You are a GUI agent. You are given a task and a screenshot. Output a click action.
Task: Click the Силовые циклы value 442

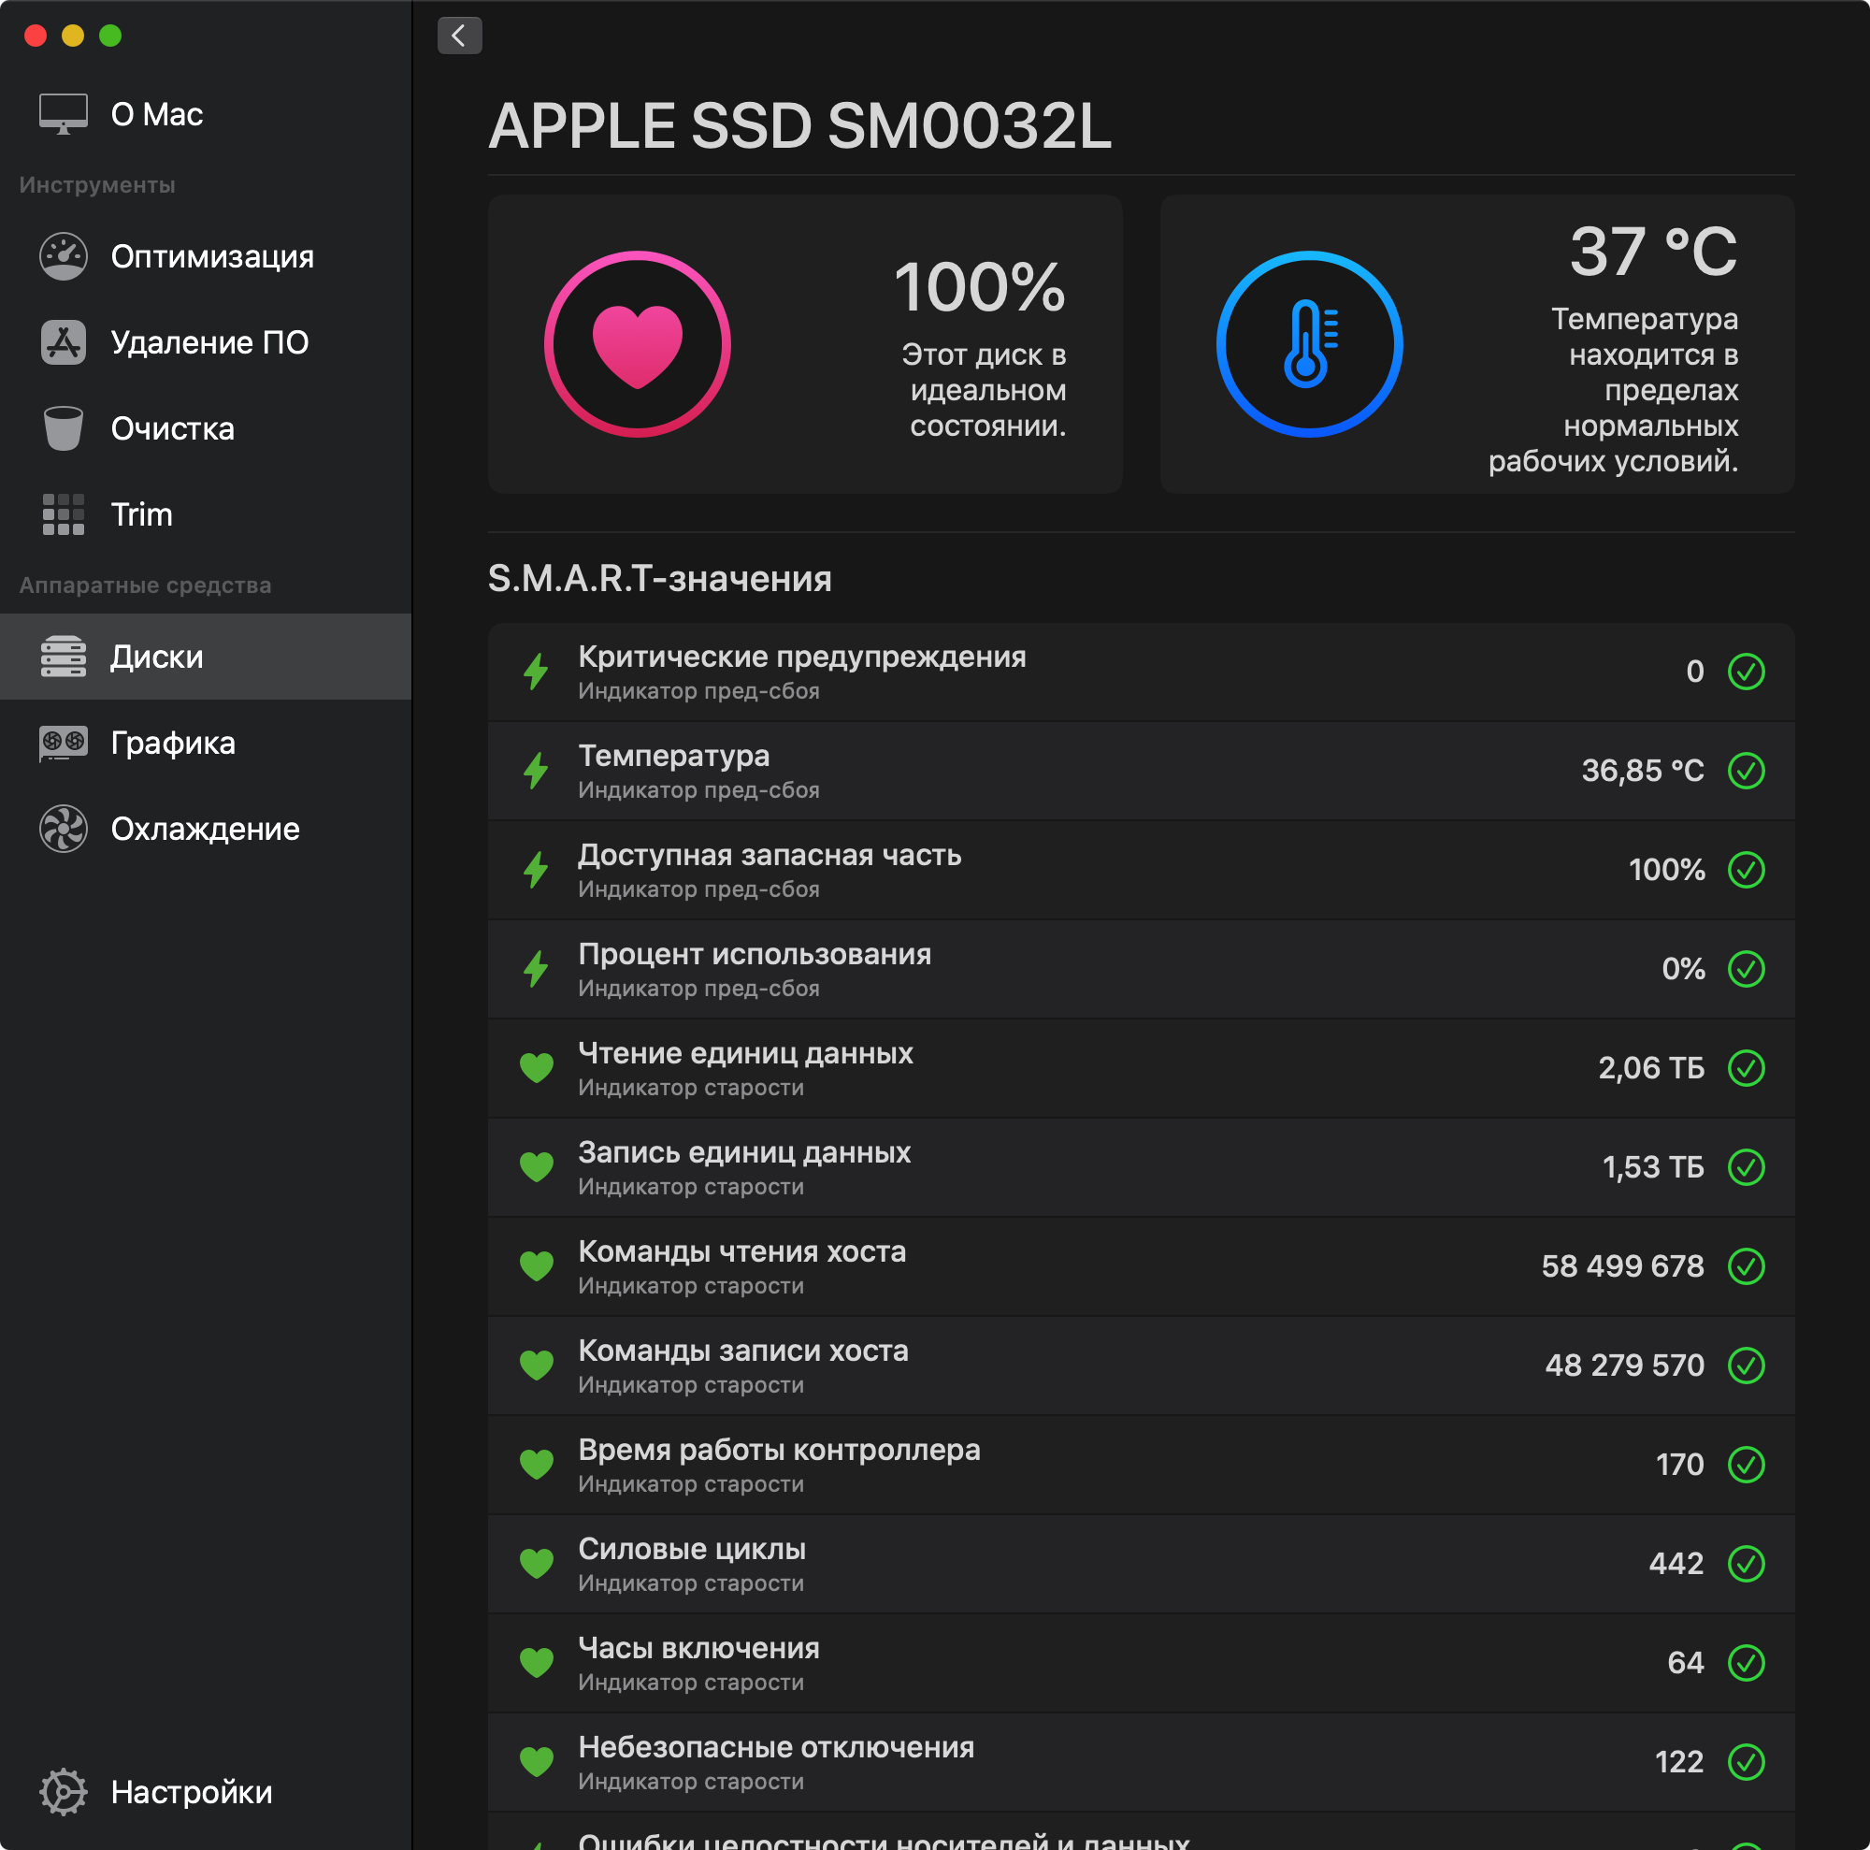[1676, 1564]
